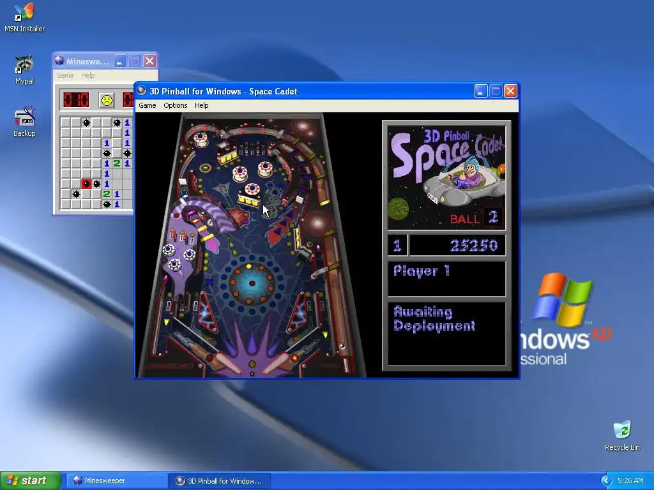Click the BALL 2 indicator in Pinball
The width and height of the screenshot is (654, 490).
click(476, 218)
